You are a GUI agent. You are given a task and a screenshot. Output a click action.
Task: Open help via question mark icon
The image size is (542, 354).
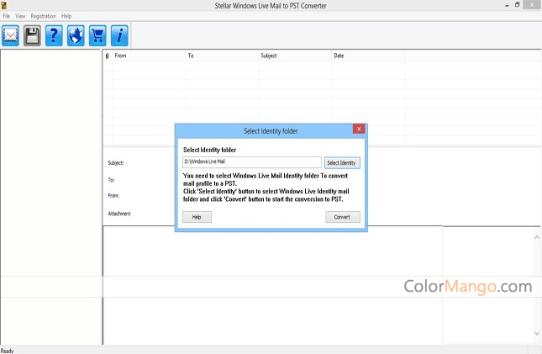[x=55, y=35]
